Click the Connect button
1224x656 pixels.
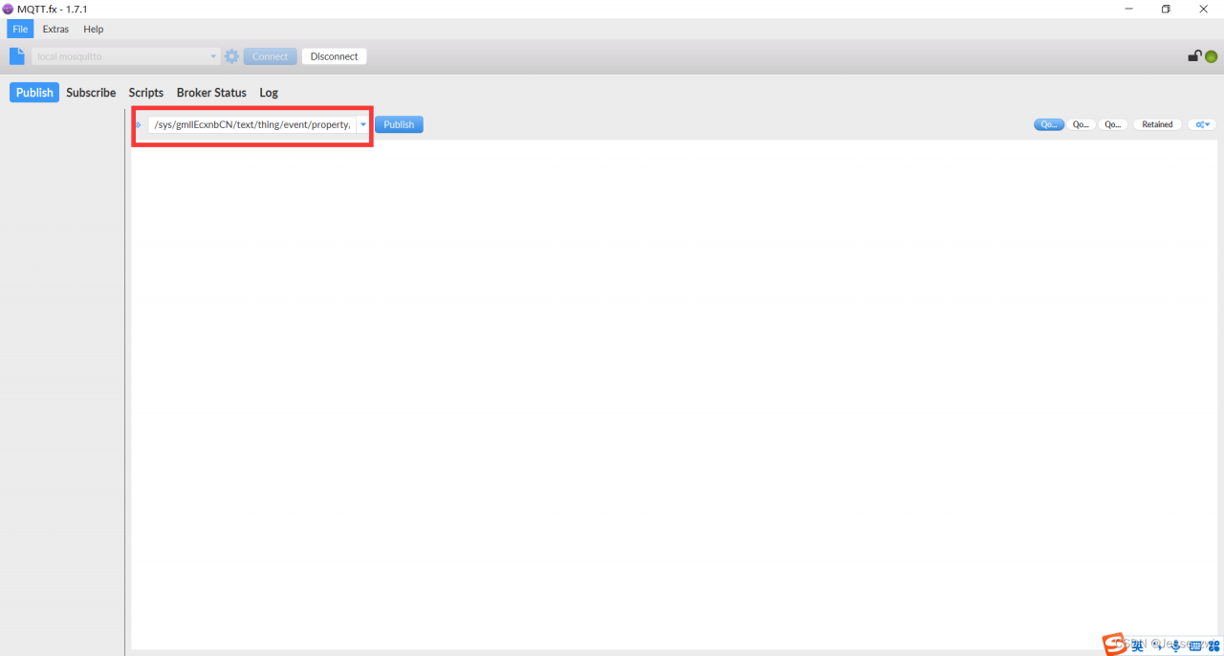[270, 56]
